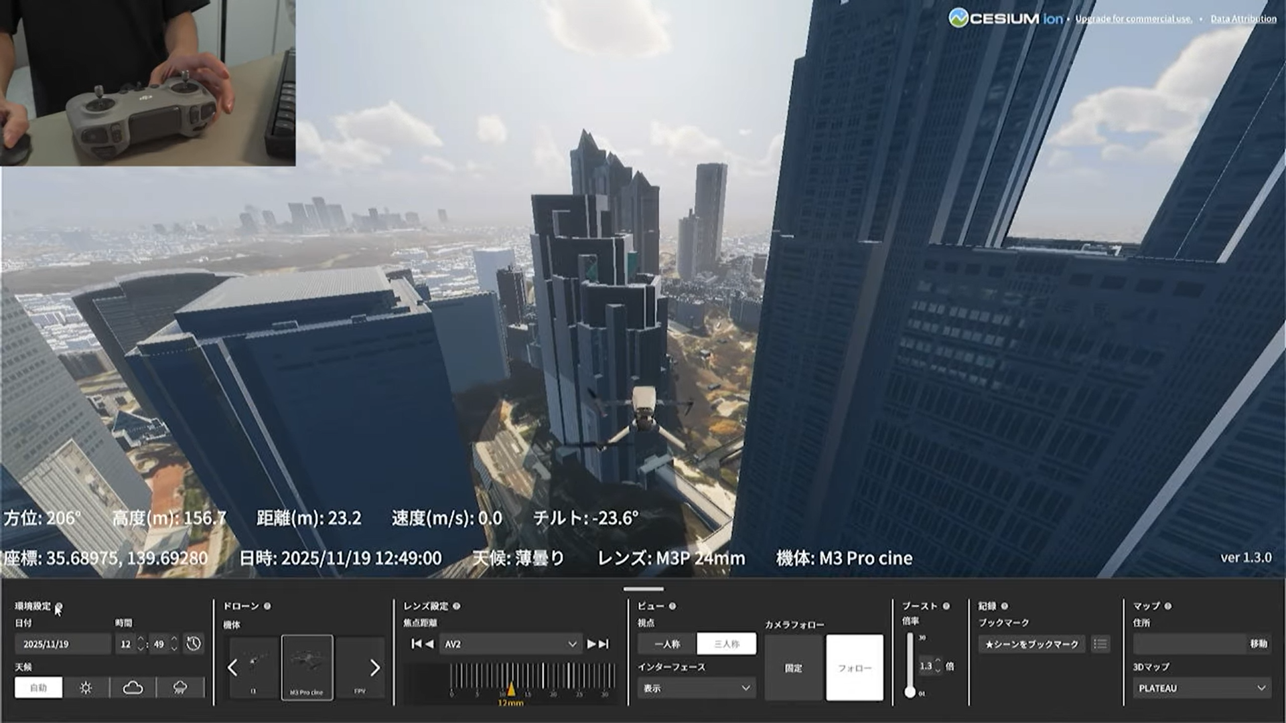Screen dimensions: 1286x723
Task: Set camera follow to 固定
Action: (794, 668)
